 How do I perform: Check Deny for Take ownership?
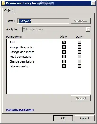[80, 66]
